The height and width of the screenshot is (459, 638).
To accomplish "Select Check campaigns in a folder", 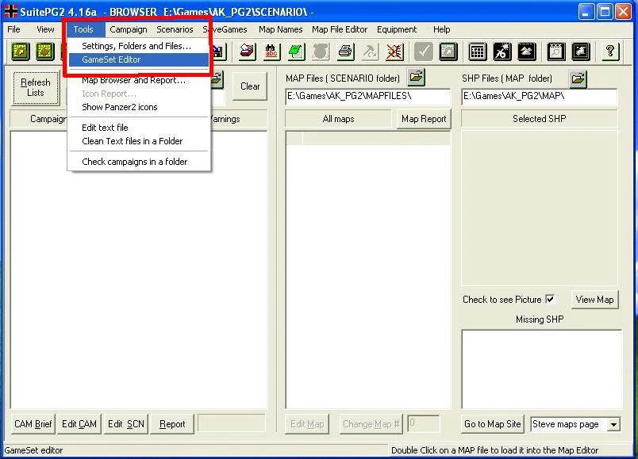I will pos(135,162).
